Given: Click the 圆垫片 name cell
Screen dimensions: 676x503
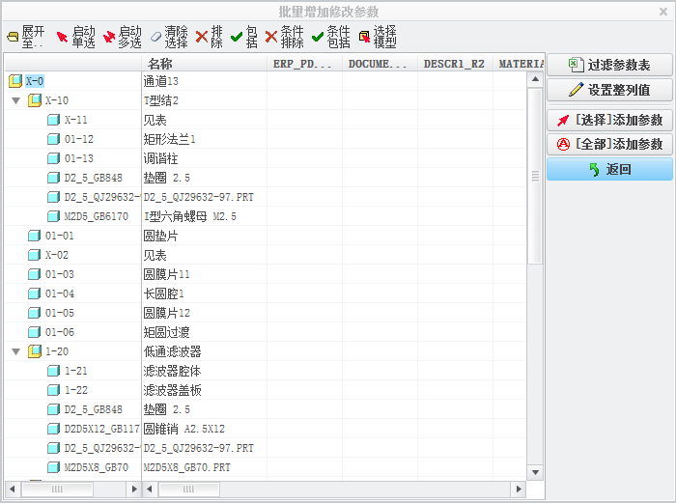Looking at the screenshot, I should 204,236.
